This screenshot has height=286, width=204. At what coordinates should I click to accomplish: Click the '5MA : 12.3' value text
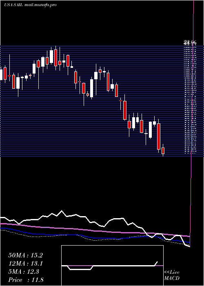(x=24, y=272)
